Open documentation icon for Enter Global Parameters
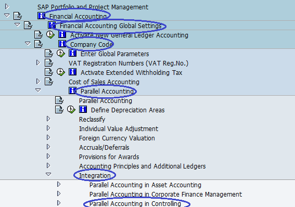Screen dimensions: 295x207 tap(49, 54)
